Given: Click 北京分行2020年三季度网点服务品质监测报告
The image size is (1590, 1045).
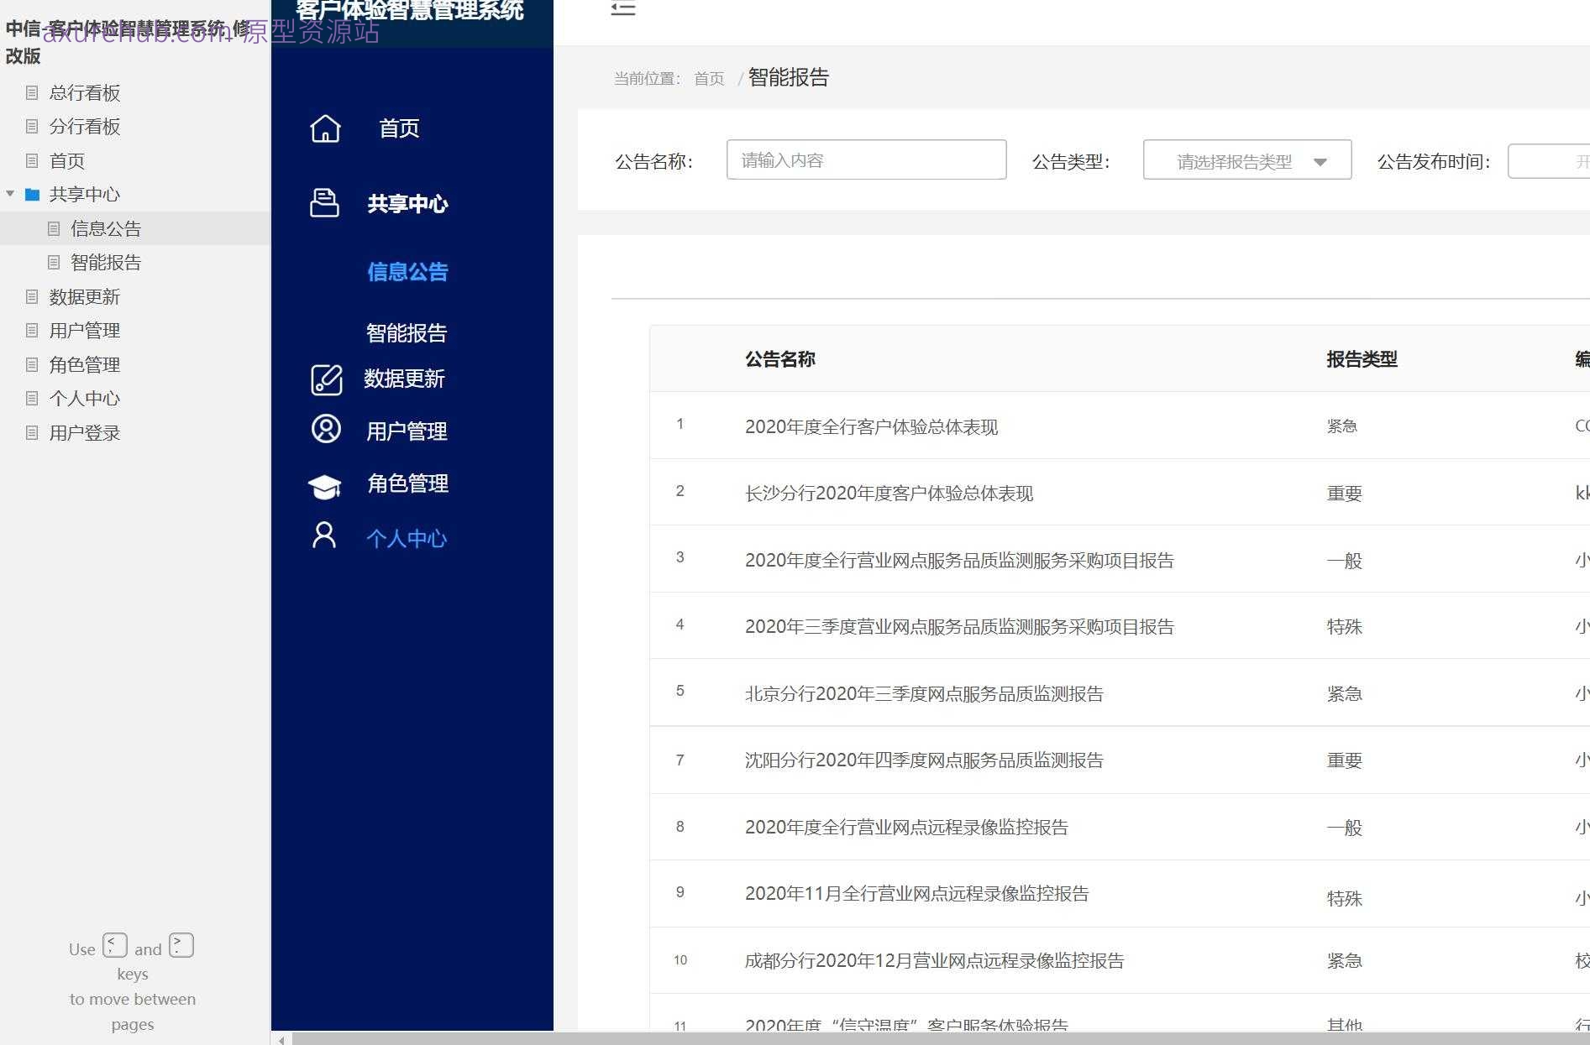Looking at the screenshot, I should (x=924, y=694).
